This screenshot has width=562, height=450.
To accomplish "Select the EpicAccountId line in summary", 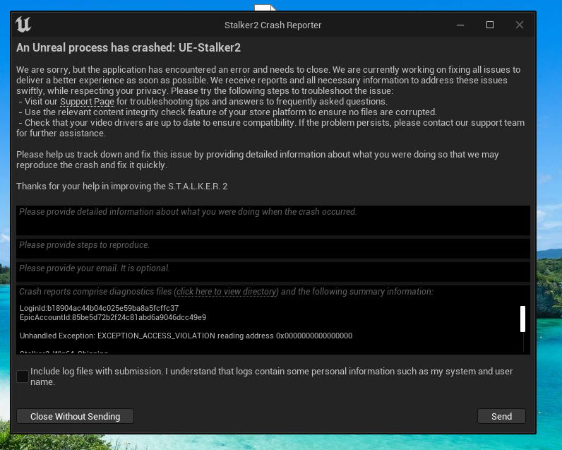I will point(113,317).
